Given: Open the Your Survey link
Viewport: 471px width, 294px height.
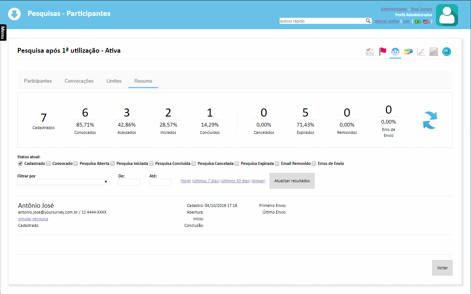Looking at the screenshot, I should [x=421, y=9].
